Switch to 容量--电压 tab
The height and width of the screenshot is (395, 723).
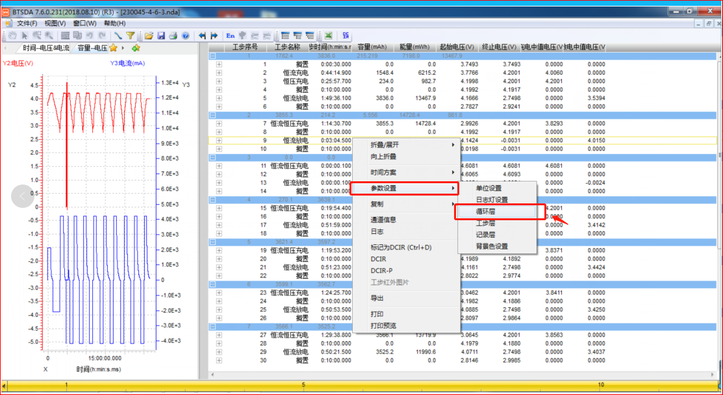pyautogui.click(x=92, y=48)
